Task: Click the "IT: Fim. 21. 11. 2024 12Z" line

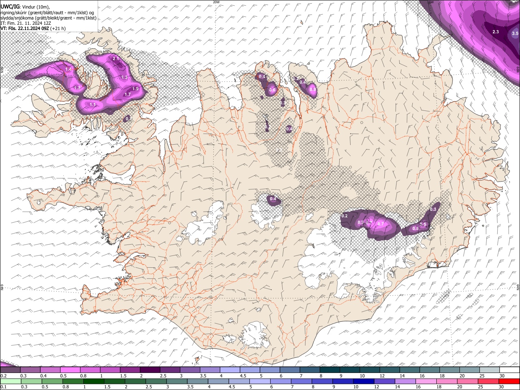Action: pos(26,23)
